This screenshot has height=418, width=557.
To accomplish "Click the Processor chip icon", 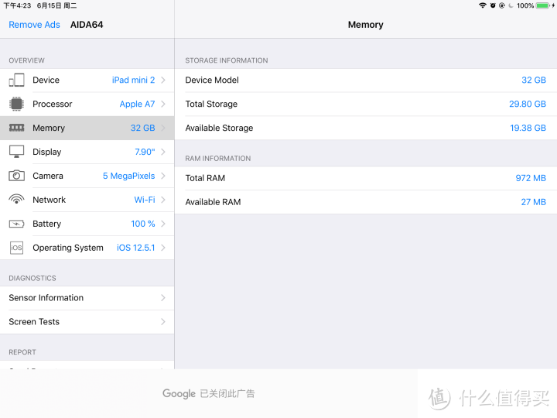I will point(16,104).
